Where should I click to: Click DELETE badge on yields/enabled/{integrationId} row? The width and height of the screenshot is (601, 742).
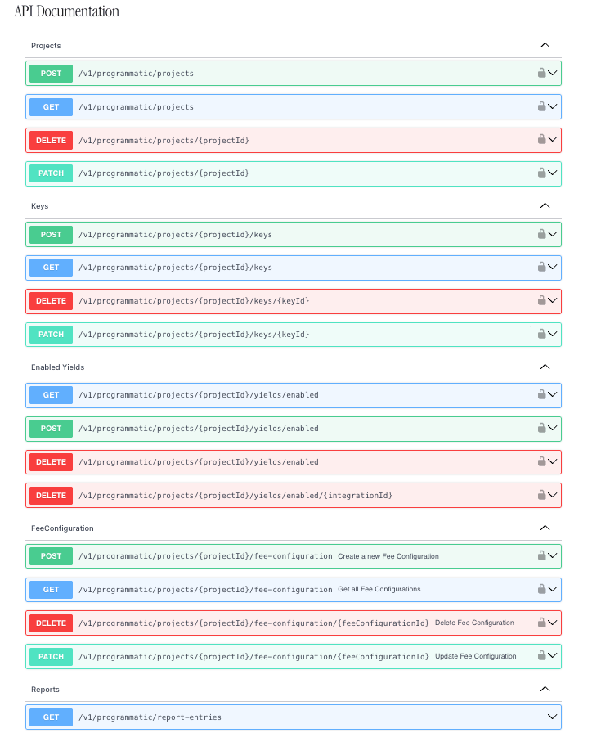[51, 496]
